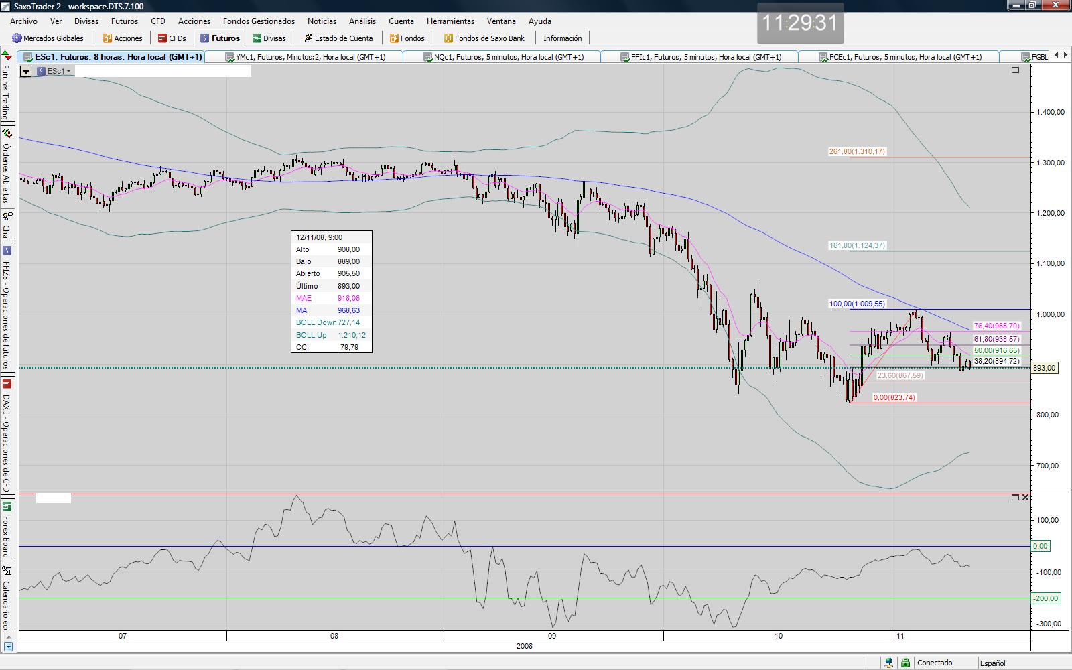Click the 893,00 current price marker
The width and height of the screenshot is (1072, 670).
(x=1044, y=368)
